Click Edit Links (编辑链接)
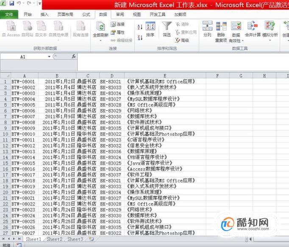 tap(122, 40)
